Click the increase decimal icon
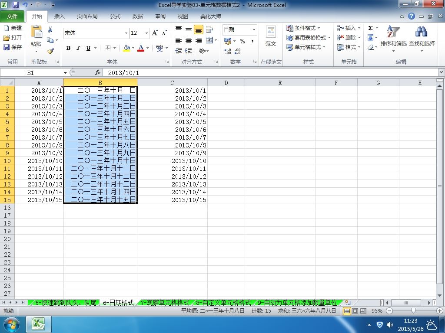The height and width of the screenshot is (333, 445). (x=228, y=51)
